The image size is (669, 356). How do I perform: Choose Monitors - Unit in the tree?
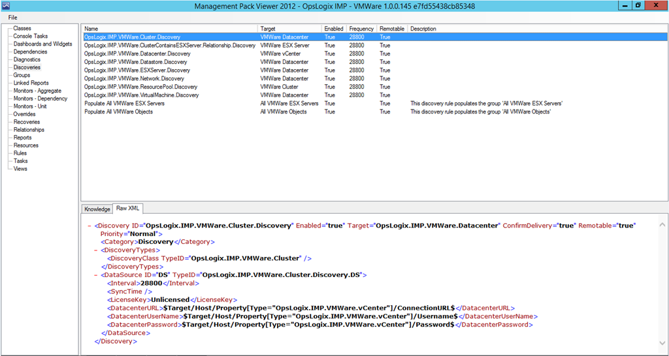click(x=30, y=106)
